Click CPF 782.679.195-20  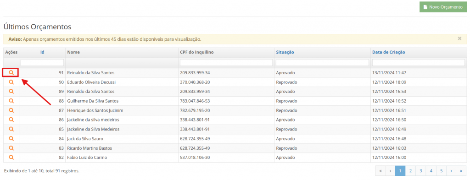click(195, 110)
